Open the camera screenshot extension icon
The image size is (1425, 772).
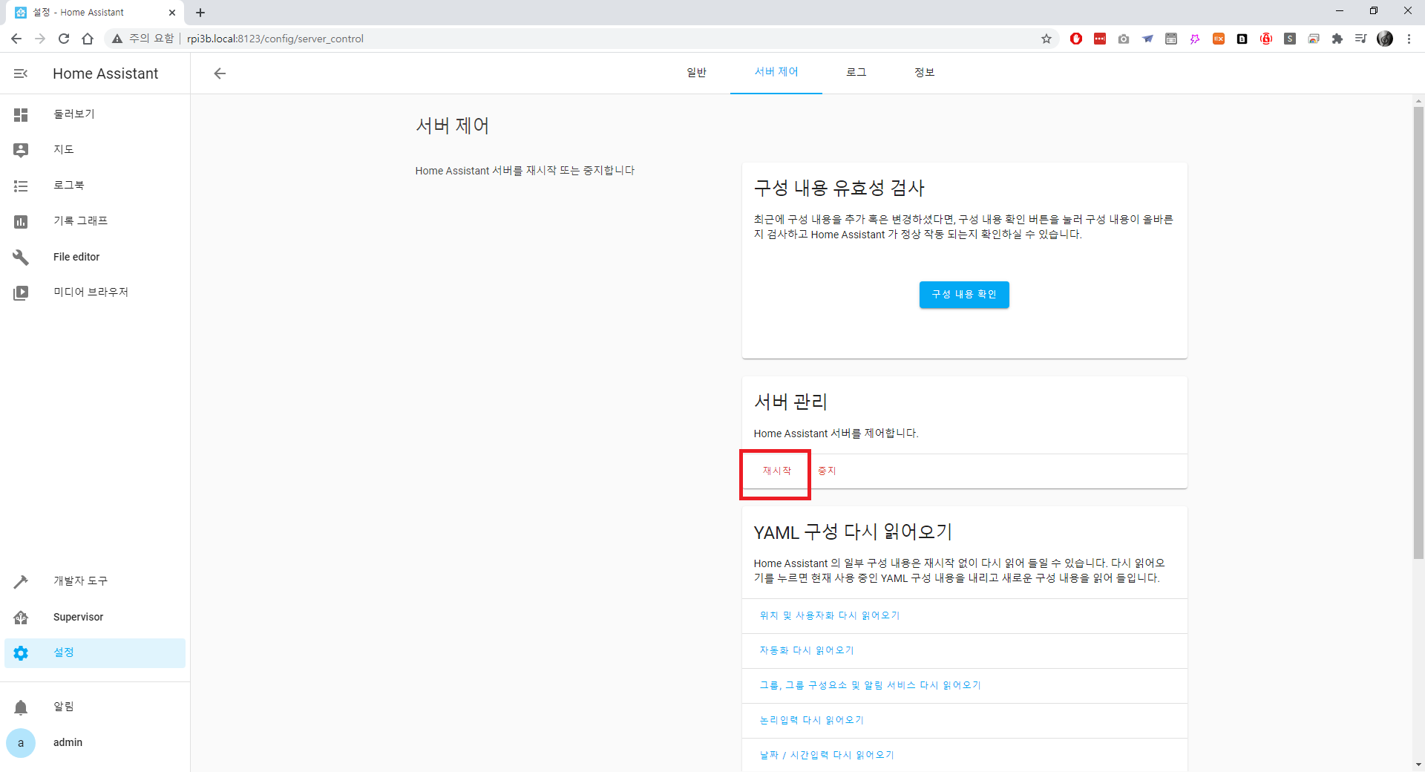[1124, 39]
